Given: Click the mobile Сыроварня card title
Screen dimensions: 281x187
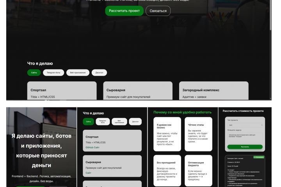Looking at the screenshot, I should click(x=93, y=162).
